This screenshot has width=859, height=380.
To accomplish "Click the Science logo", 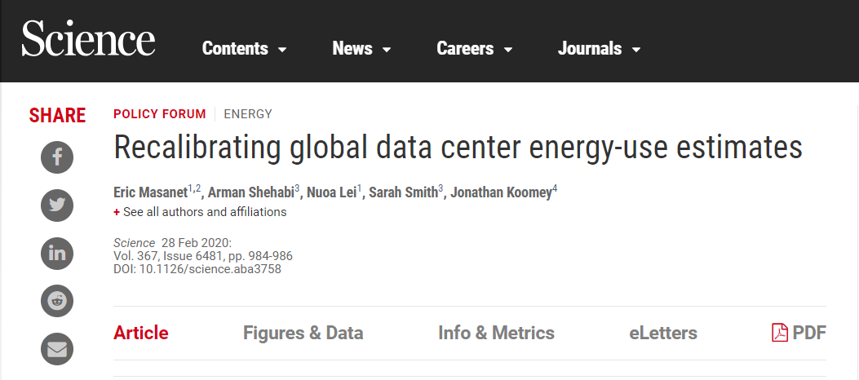I will pos(88,41).
